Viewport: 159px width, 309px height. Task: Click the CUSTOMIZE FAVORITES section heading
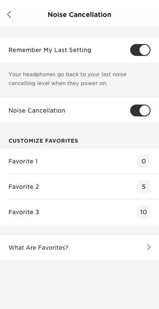(43, 141)
